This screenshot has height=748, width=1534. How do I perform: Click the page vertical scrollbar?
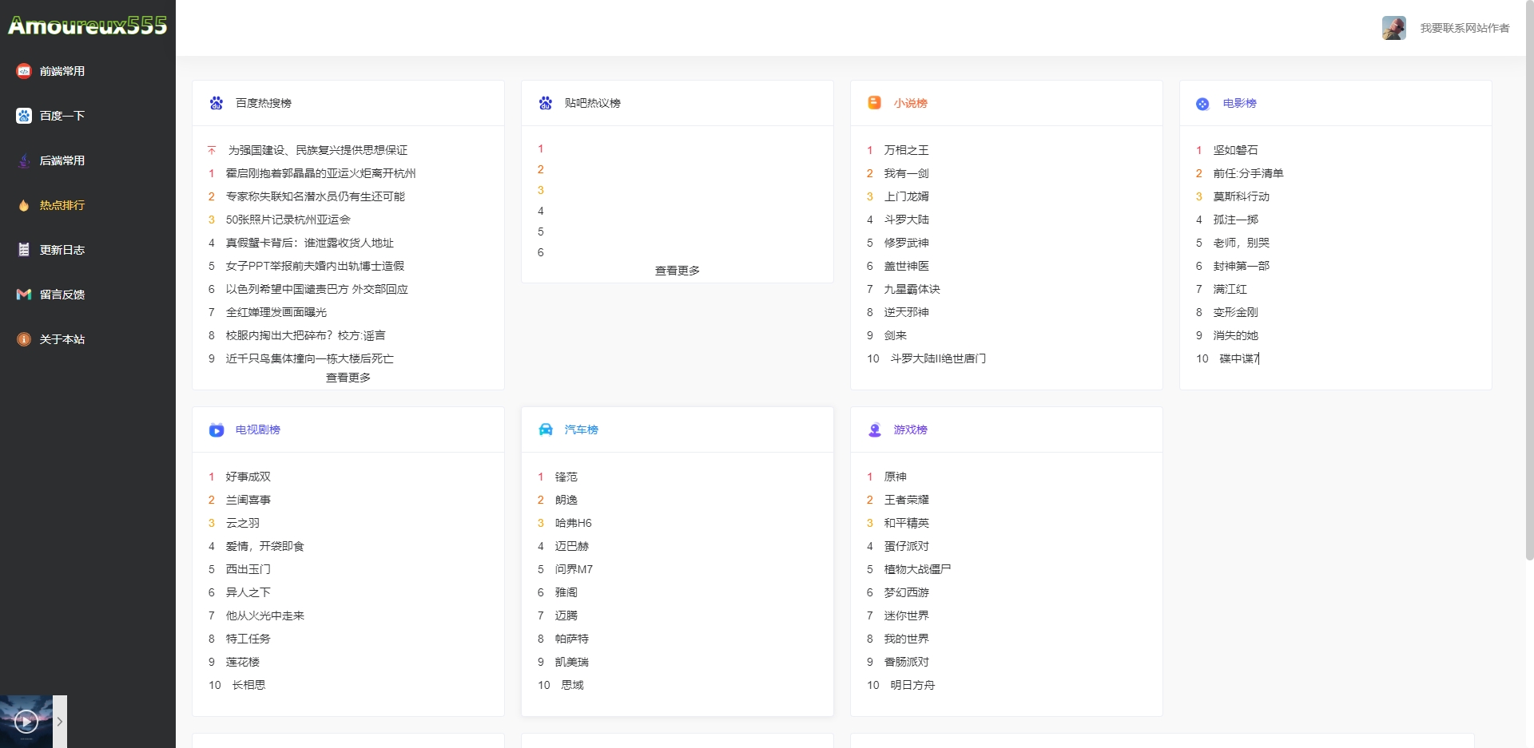pos(1529,279)
